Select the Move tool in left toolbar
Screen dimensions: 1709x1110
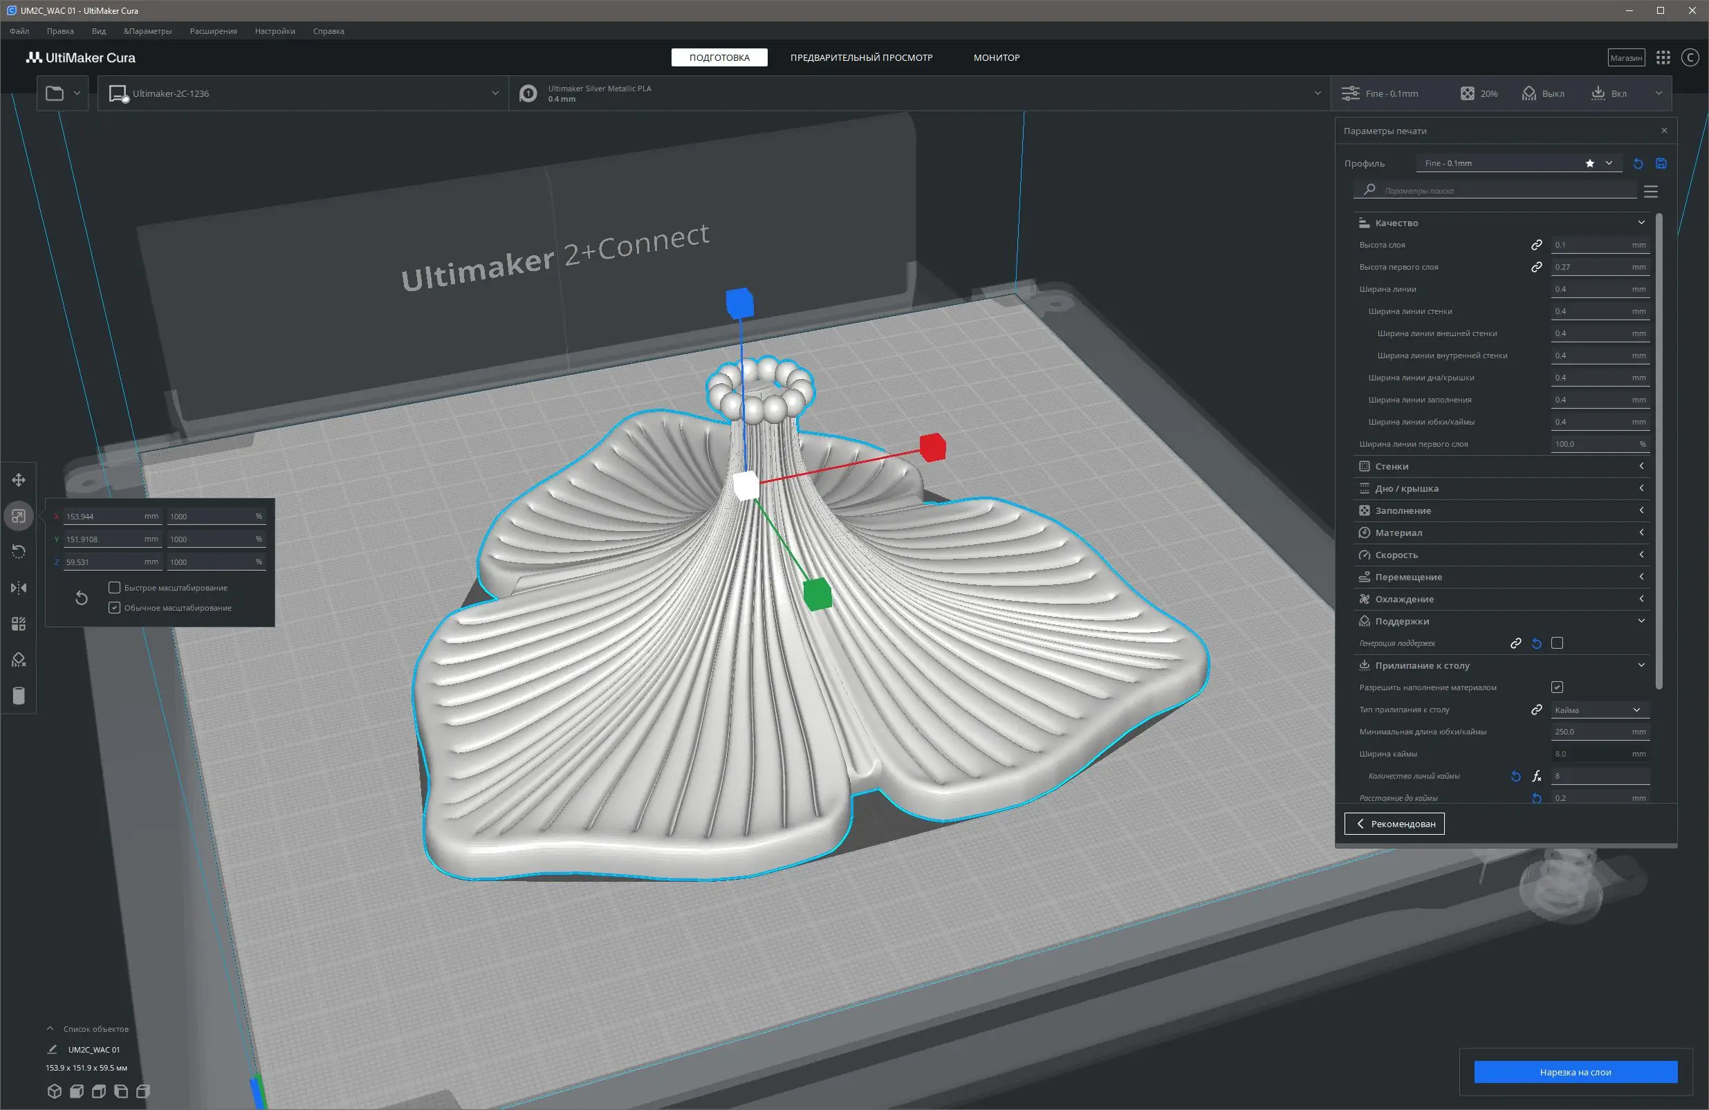[19, 479]
